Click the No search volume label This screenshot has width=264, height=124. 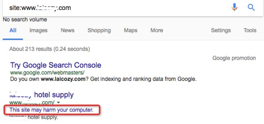pyautogui.click(x=25, y=20)
